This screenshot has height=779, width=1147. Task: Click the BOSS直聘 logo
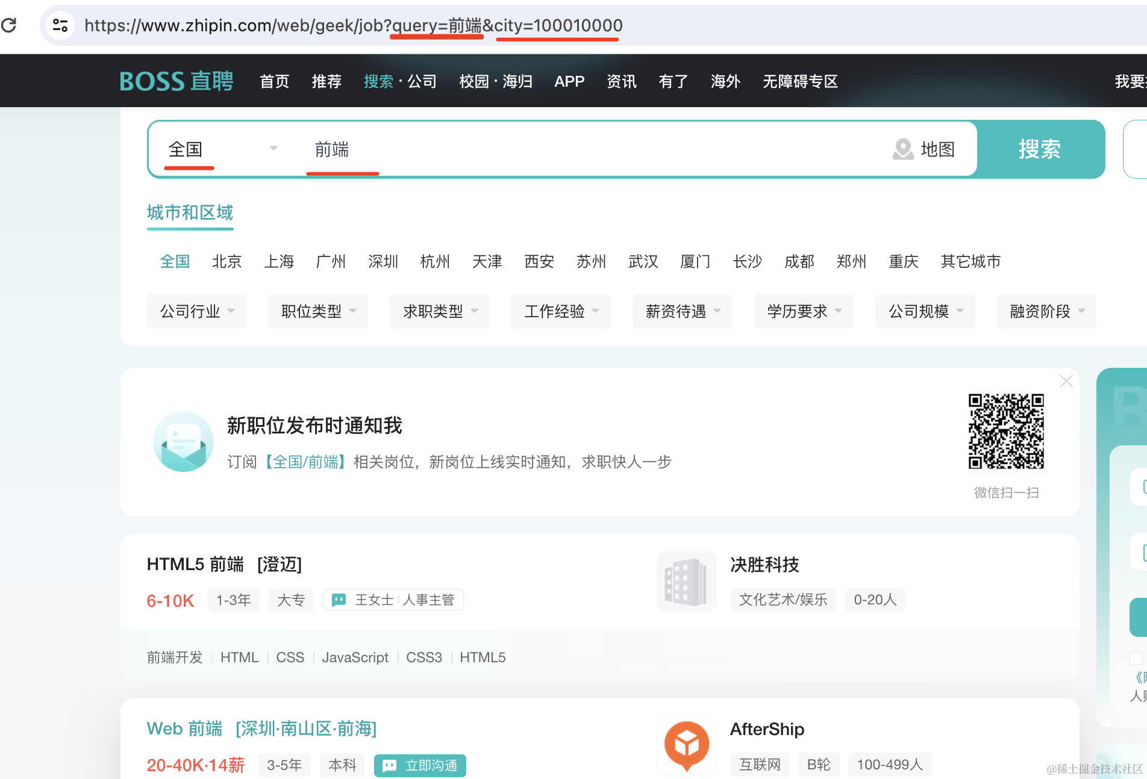(x=177, y=81)
